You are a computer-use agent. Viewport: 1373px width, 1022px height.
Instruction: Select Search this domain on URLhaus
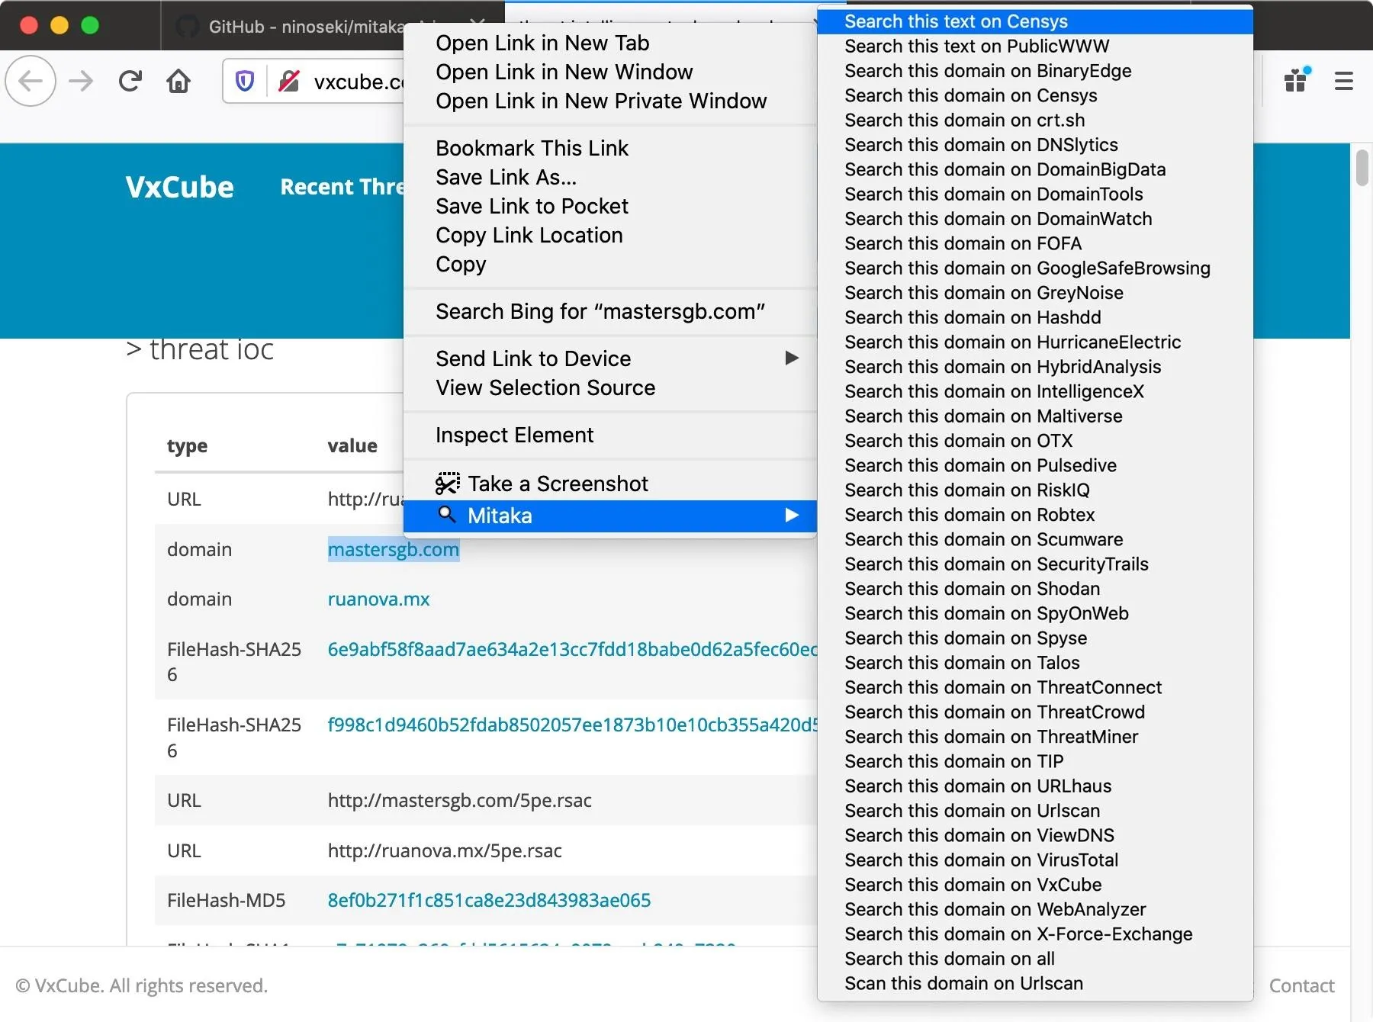point(1035,786)
